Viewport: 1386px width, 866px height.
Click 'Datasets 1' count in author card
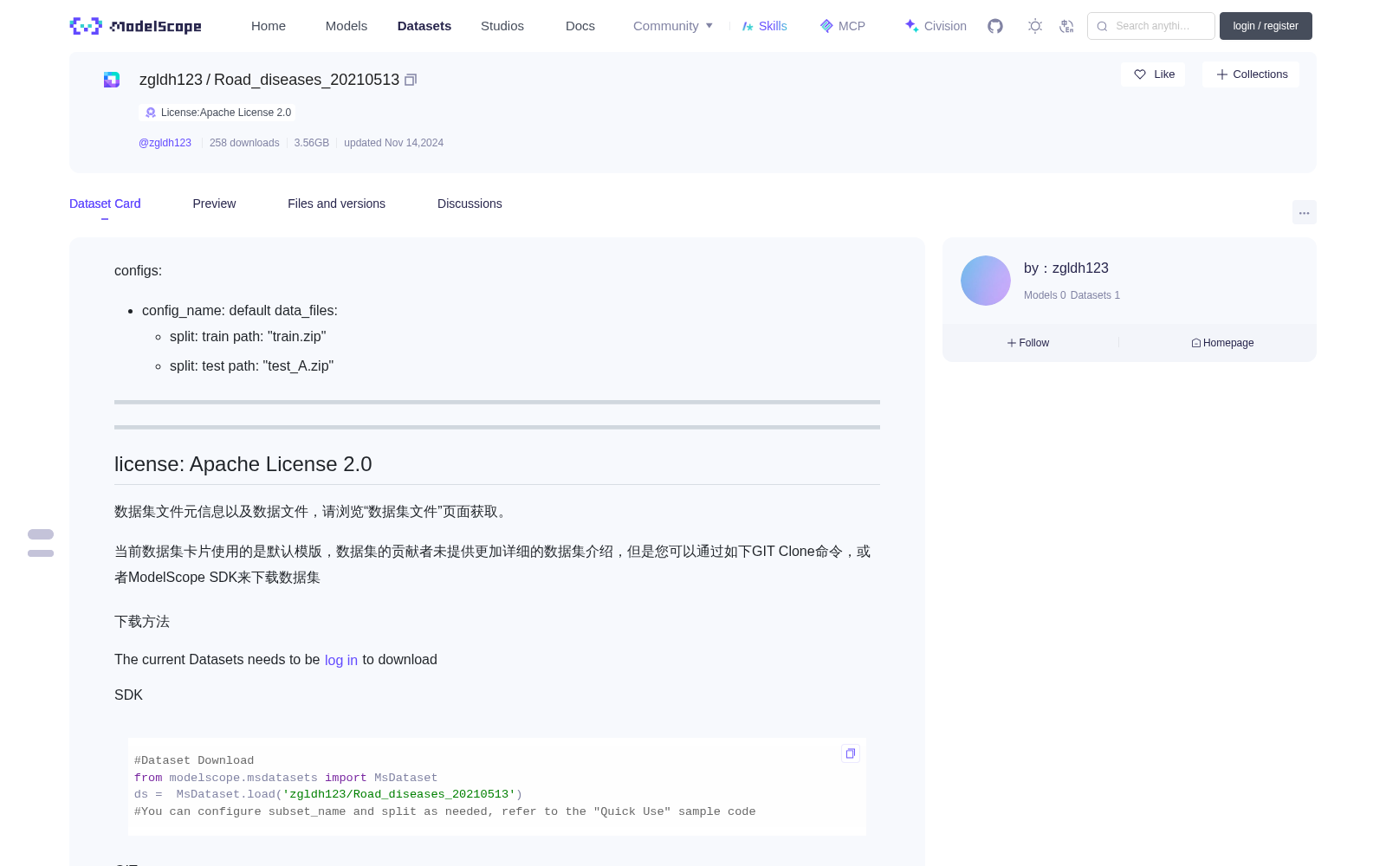[1095, 295]
